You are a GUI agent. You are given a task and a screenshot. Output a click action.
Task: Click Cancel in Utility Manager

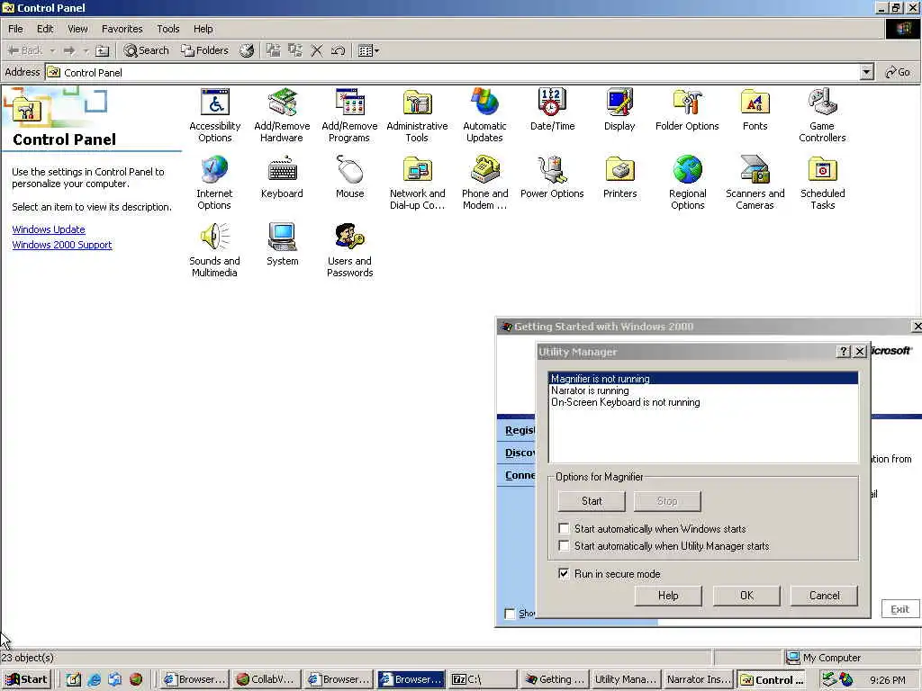[x=825, y=596]
